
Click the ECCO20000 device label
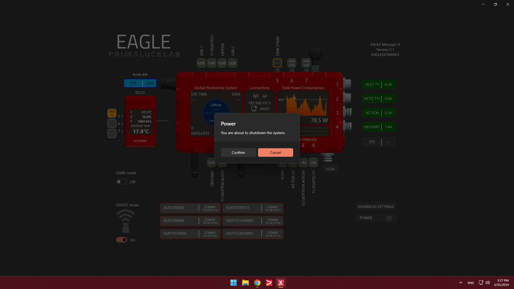[x=140, y=141]
